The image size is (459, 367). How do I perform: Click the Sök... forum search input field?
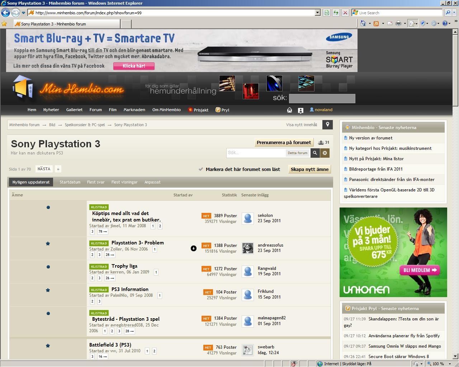[x=256, y=153]
